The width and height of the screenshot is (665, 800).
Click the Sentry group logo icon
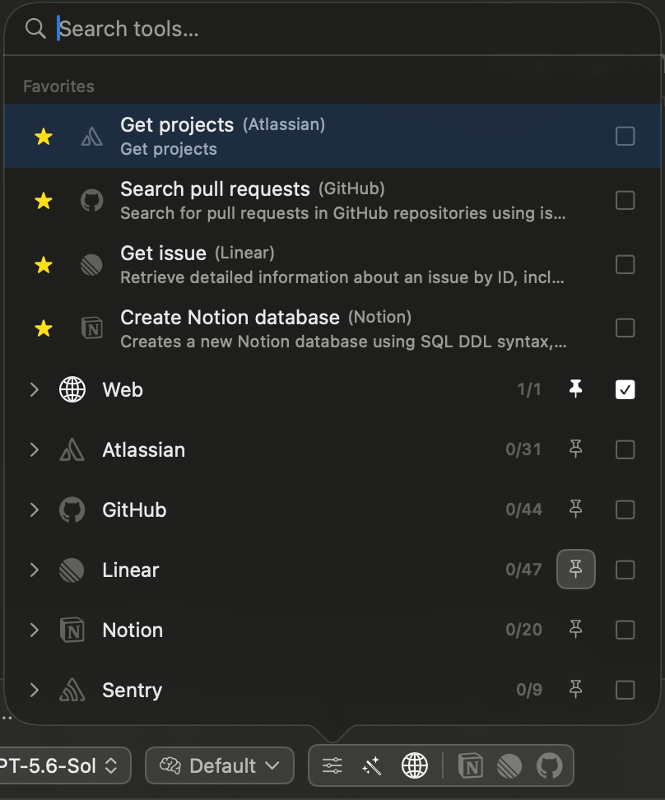point(72,691)
